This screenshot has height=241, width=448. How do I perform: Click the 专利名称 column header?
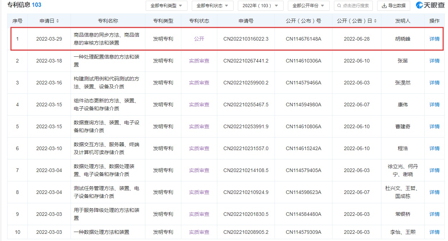[108, 21]
